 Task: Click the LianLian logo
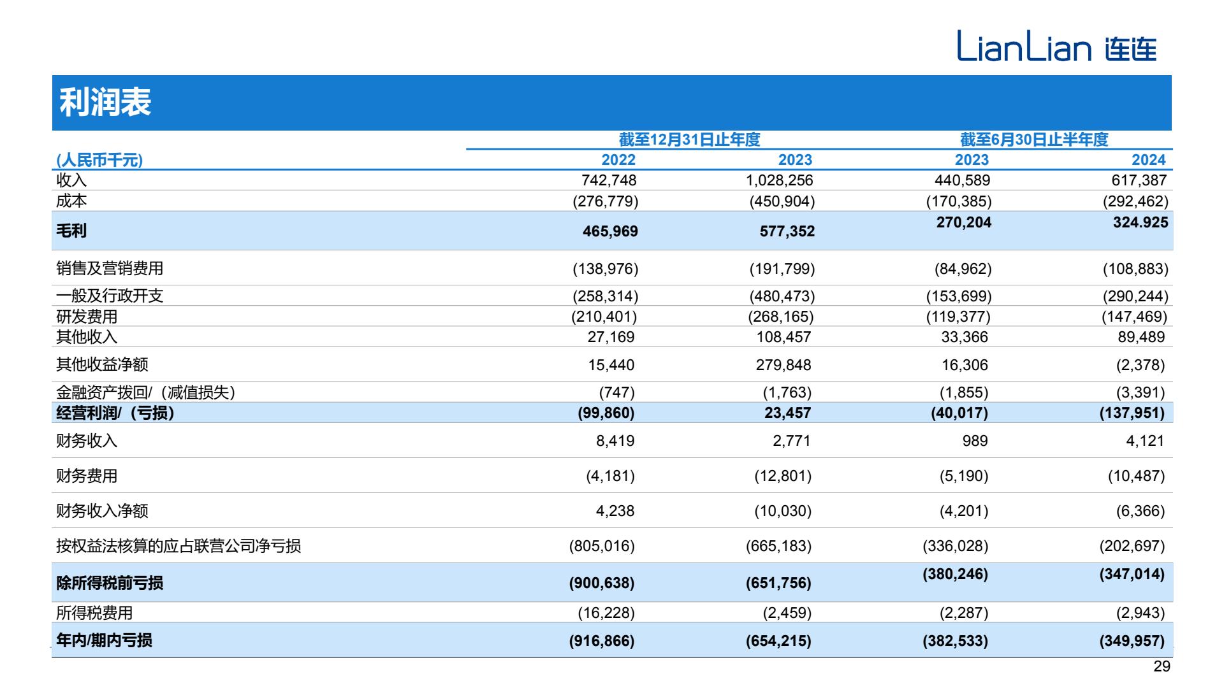[1057, 47]
